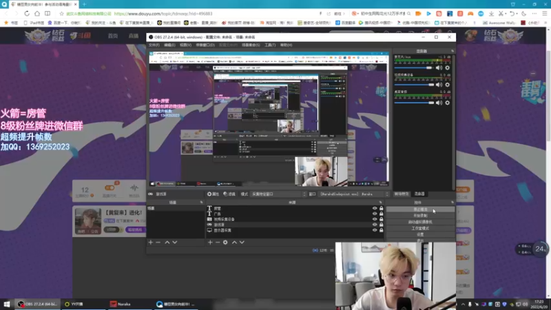Viewport: 551px width, 310px height.
Task: Mute the 麦克风/Aux channel speaker icon
Action: [439, 68]
